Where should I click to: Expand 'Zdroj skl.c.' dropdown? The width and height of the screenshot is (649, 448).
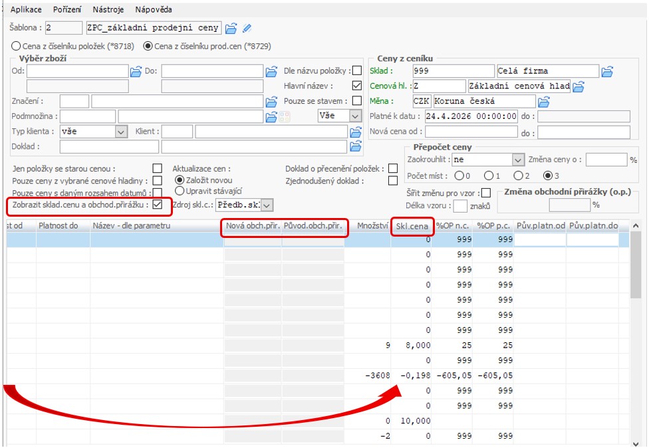[267, 205]
